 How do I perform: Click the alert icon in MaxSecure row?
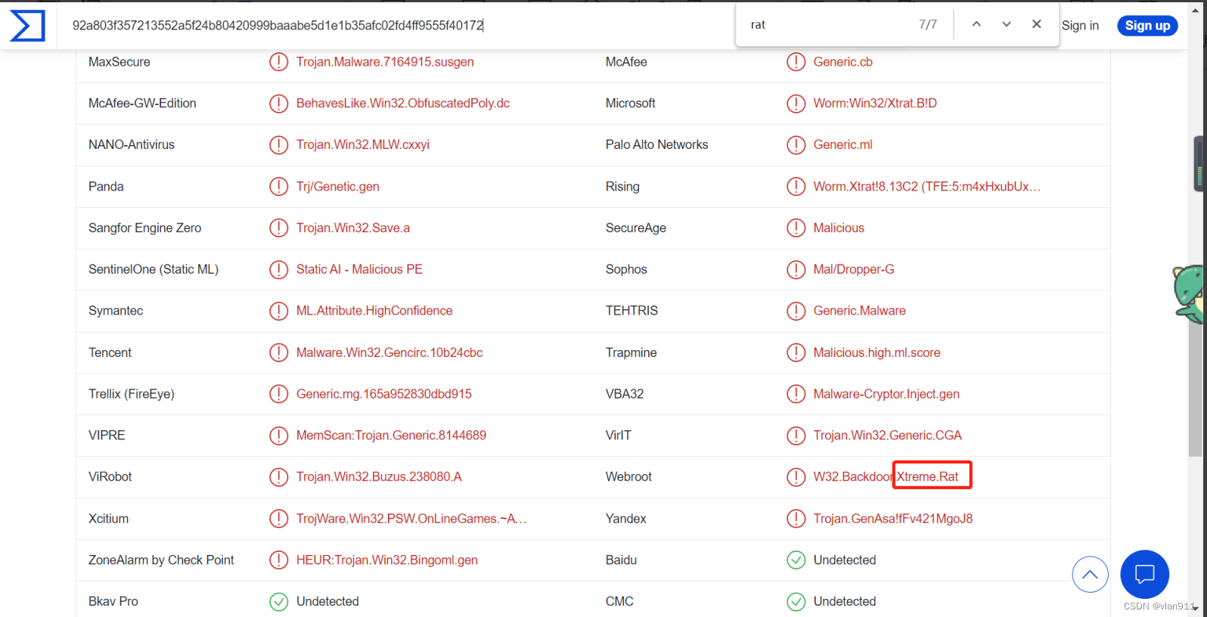[x=279, y=62]
